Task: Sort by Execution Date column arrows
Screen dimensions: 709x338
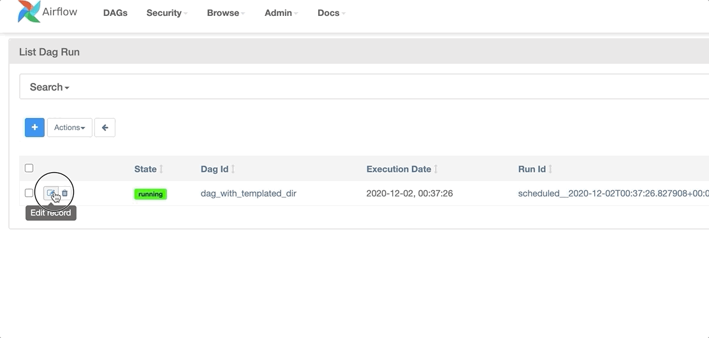Action: tap(436, 169)
